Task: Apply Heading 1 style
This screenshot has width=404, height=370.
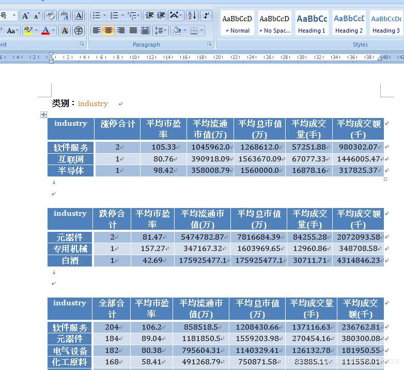Action: 312,23
